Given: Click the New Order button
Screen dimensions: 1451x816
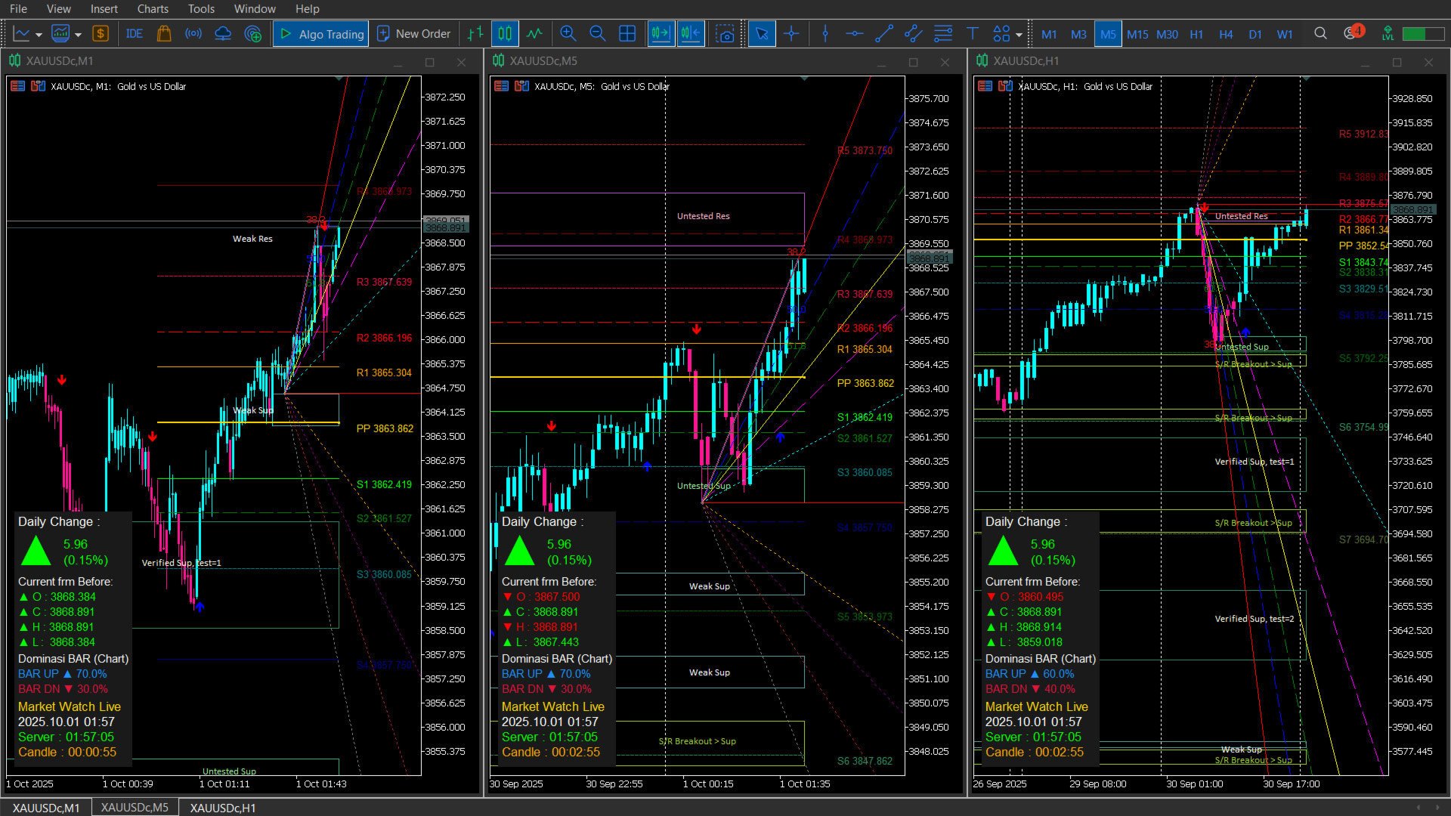Looking at the screenshot, I should tap(413, 34).
